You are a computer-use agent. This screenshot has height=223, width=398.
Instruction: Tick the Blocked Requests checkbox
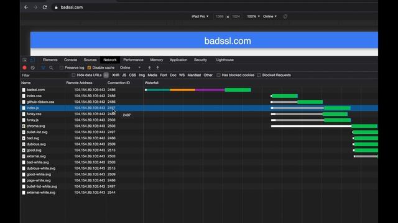coord(259,75)
